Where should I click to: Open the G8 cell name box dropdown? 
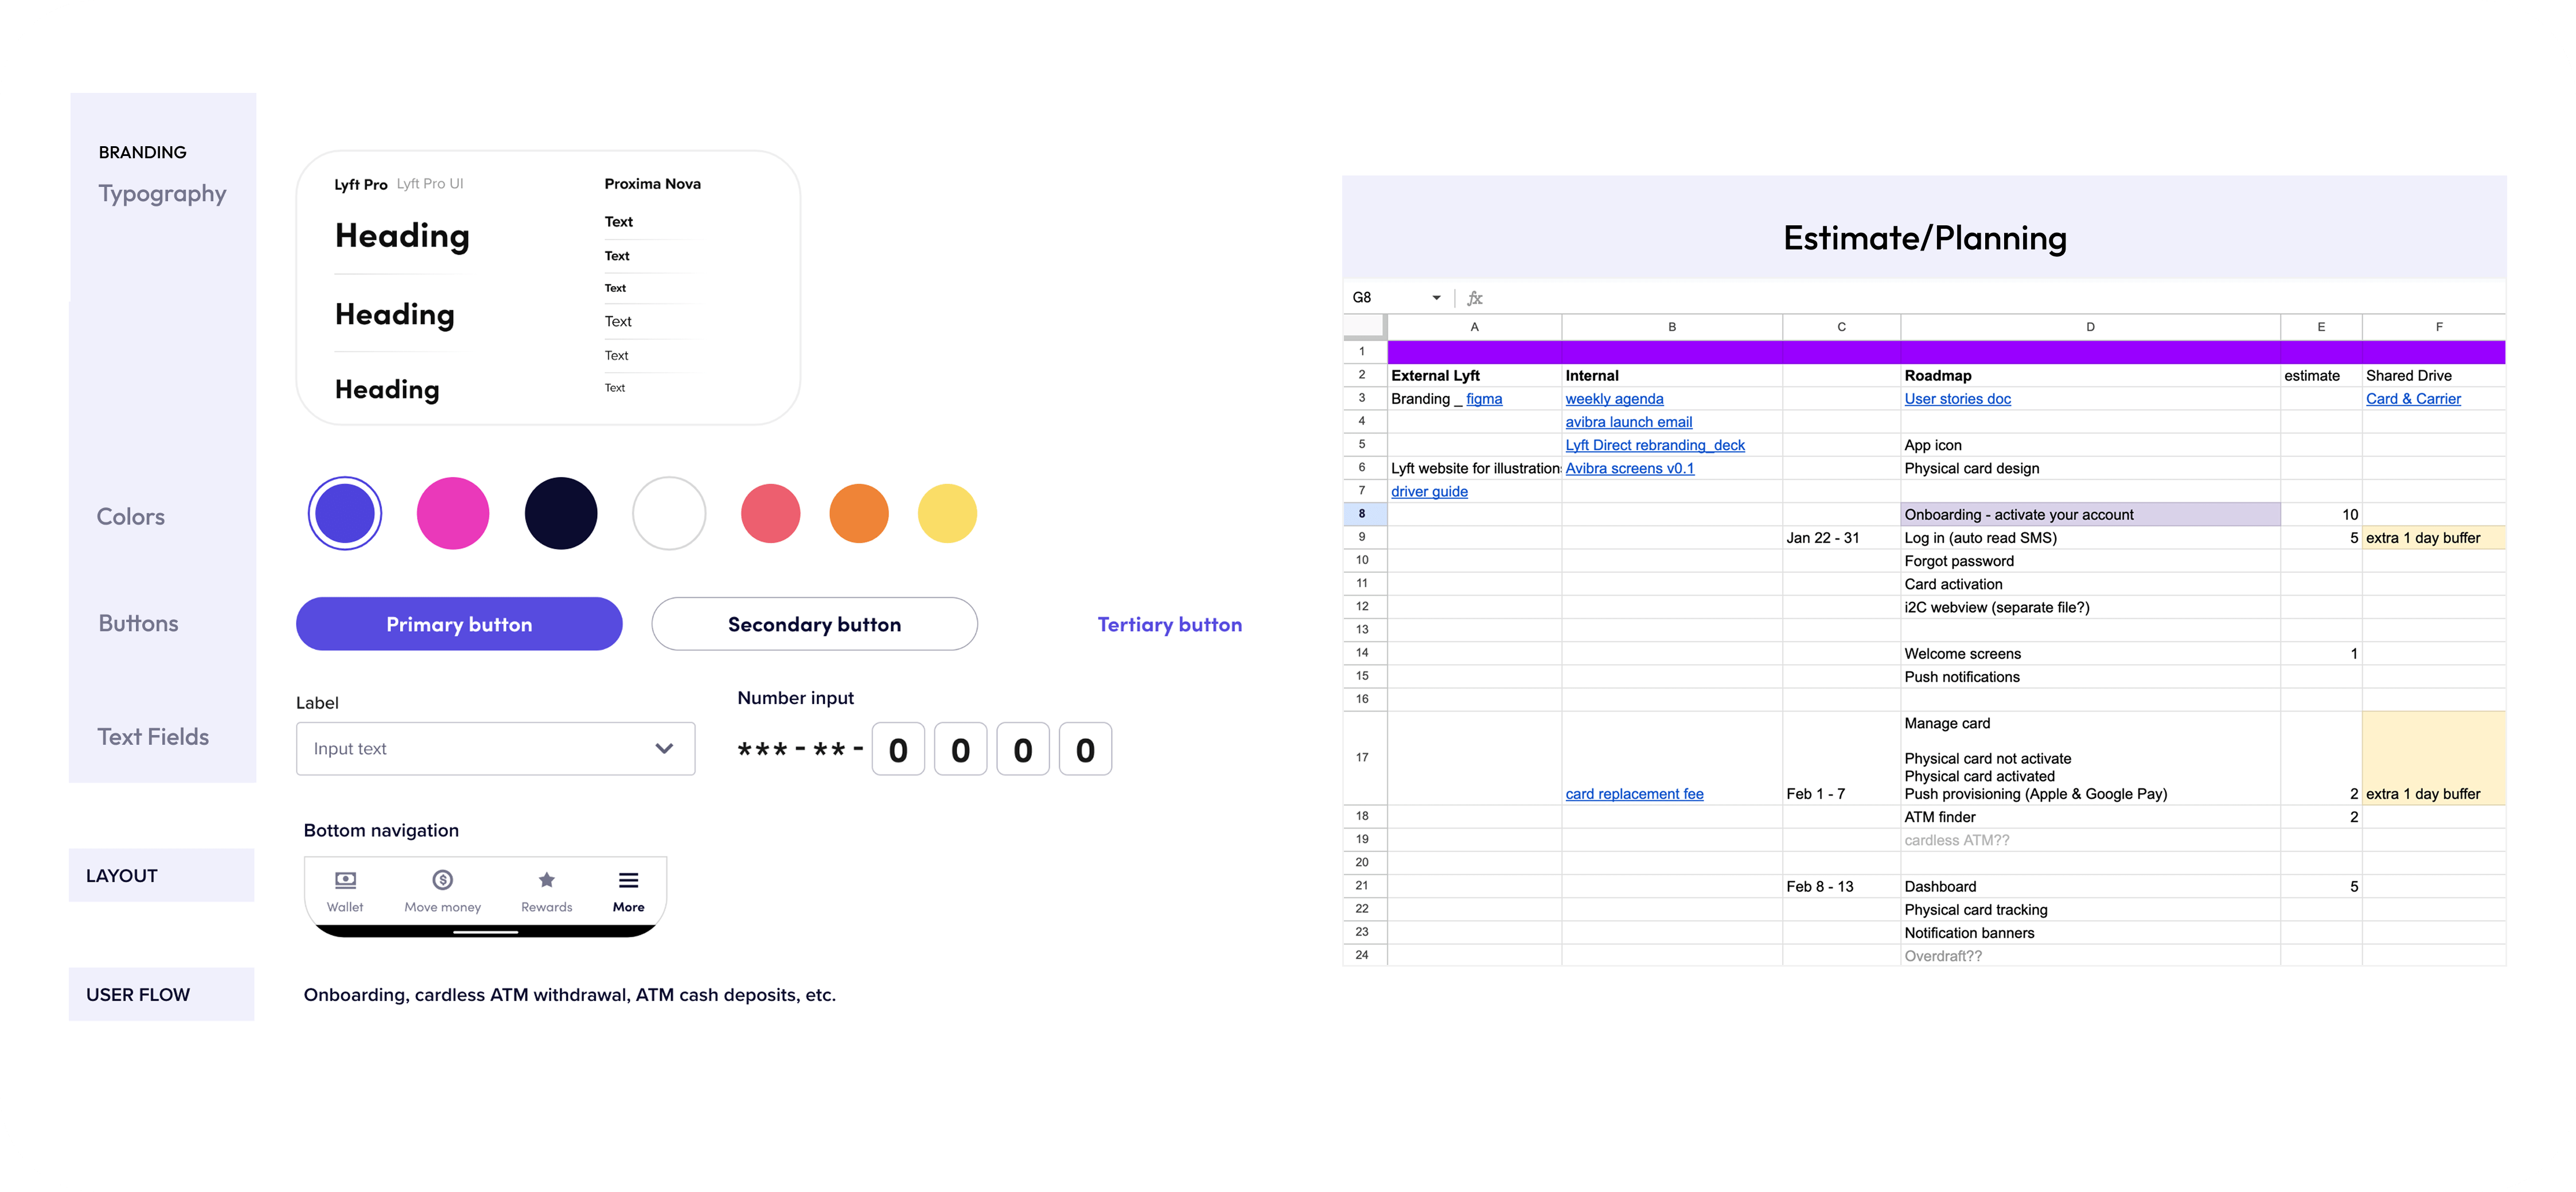(1436, 298)
